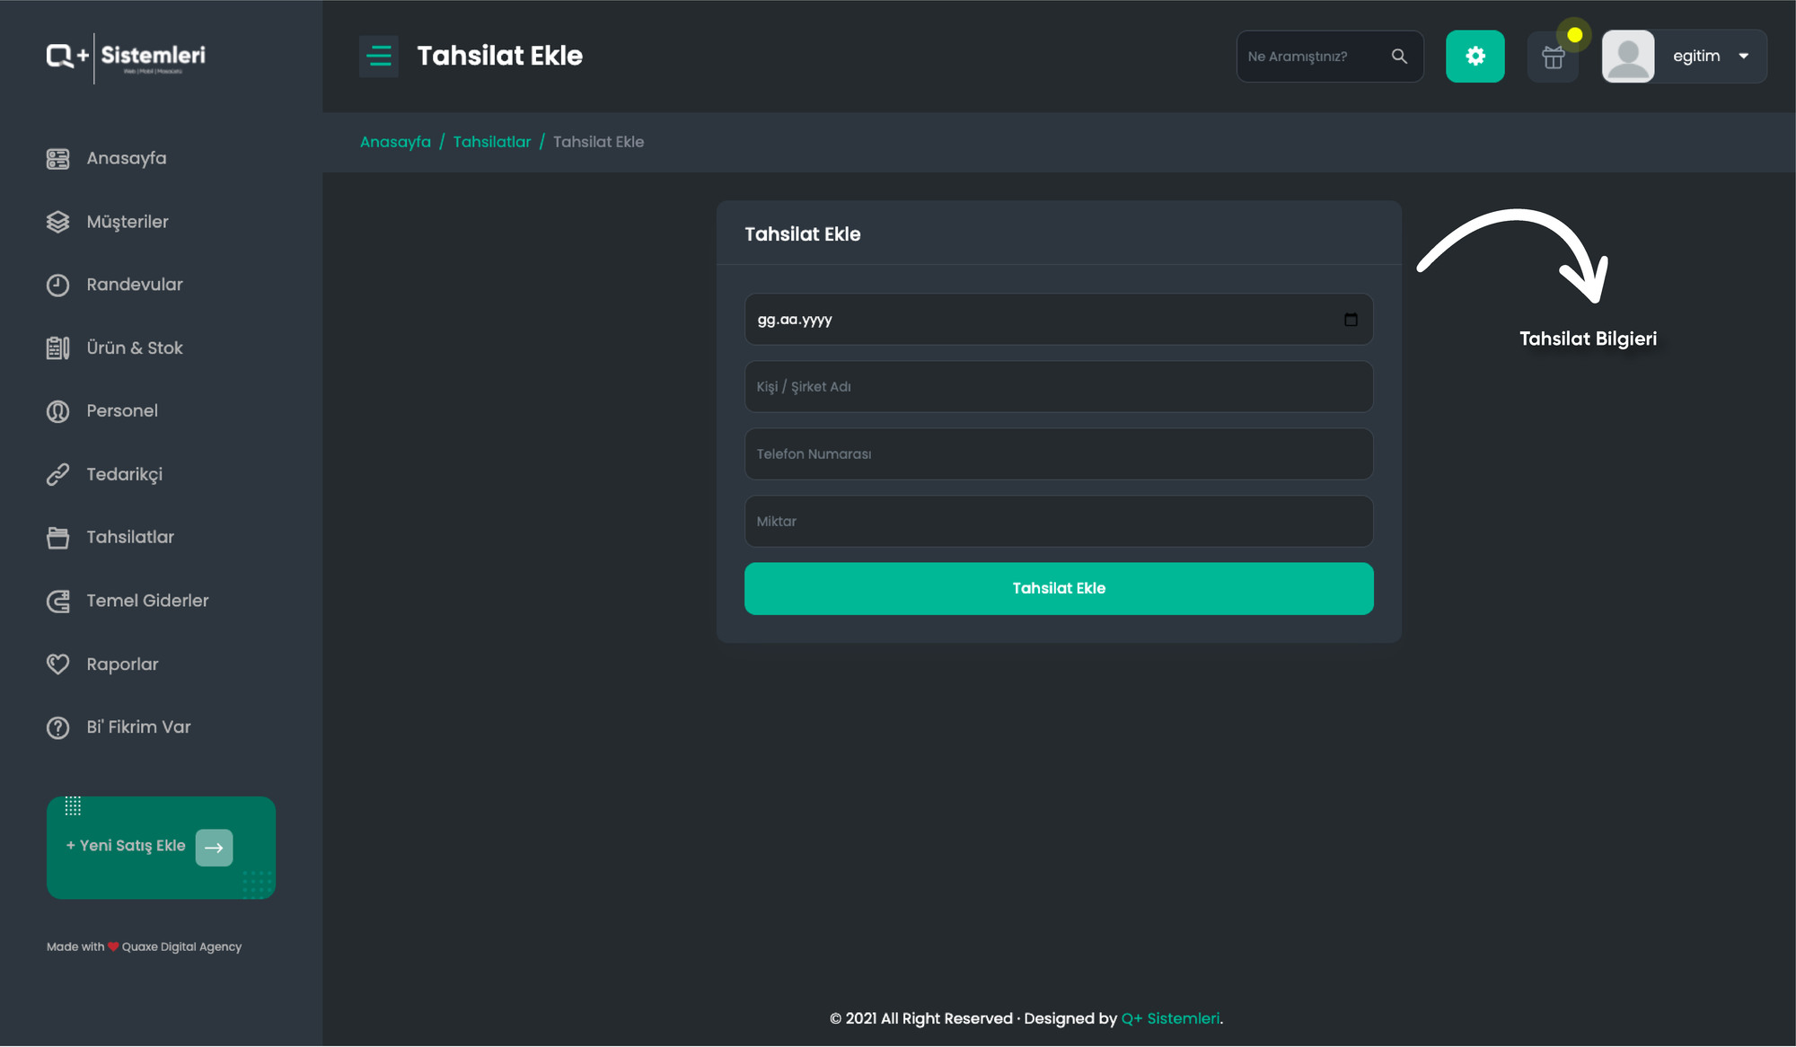This screenshot has height=1047, width=1796.
Task: Open settings with the green gear button
Action: (1475, 56)
